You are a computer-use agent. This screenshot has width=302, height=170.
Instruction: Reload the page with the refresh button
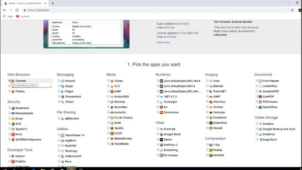[17, 10]
